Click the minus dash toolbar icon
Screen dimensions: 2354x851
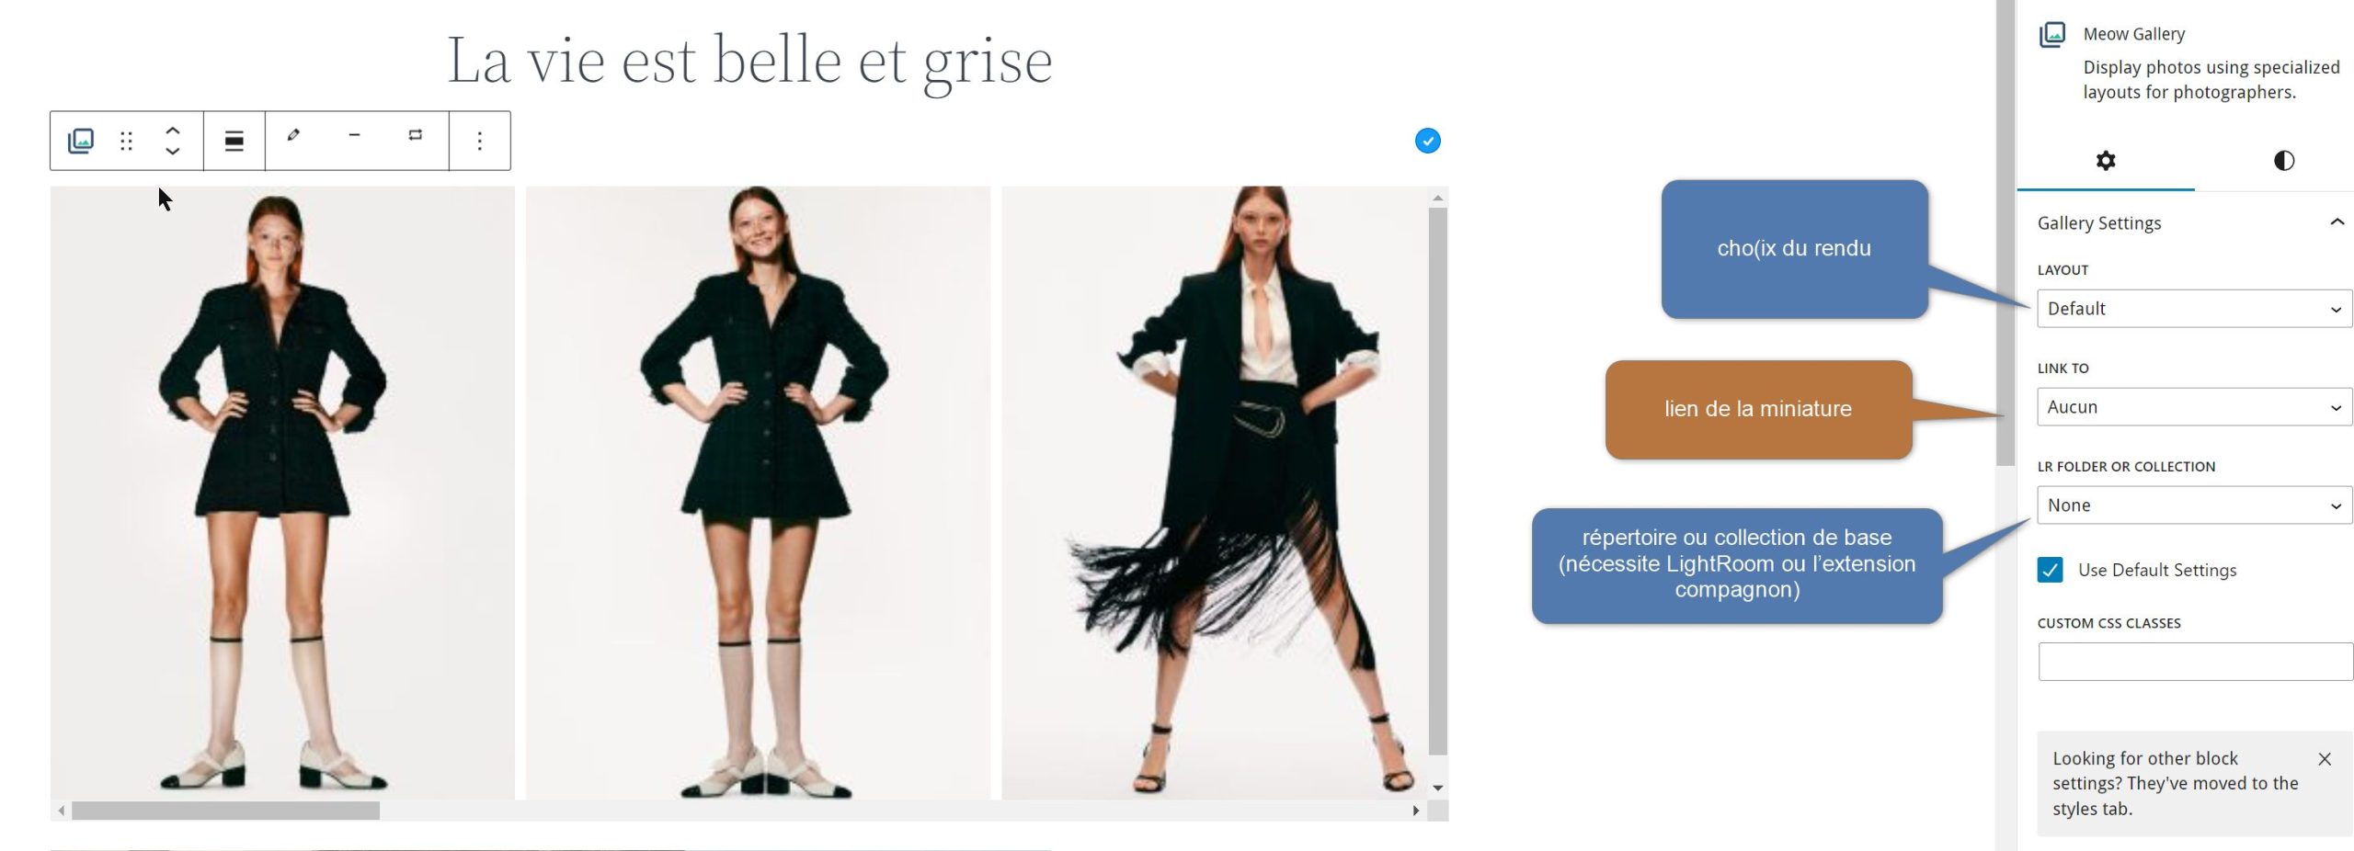point(354,135)
